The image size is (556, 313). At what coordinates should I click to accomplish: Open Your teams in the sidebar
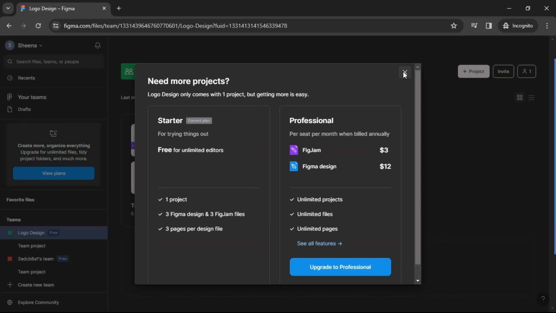click(54, 97)
